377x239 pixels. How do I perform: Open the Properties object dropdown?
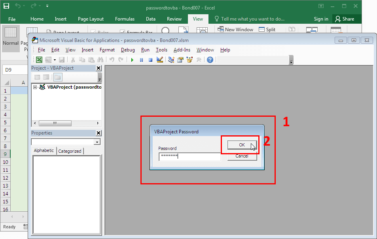pyautogui.click(x=97, y=142)
